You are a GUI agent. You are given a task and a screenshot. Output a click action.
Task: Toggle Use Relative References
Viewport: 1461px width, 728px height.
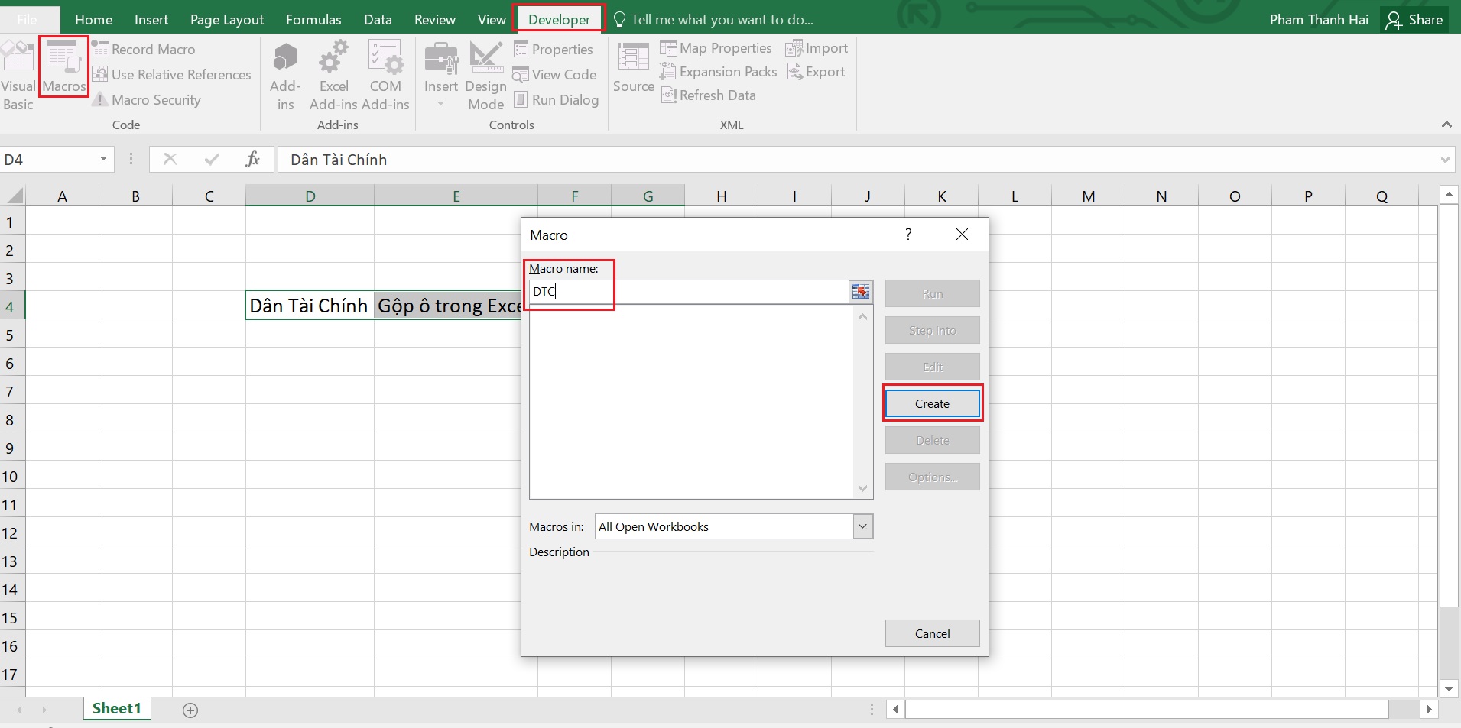[171, 75]
